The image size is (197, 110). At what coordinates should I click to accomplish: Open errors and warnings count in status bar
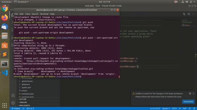coord(30,108)
